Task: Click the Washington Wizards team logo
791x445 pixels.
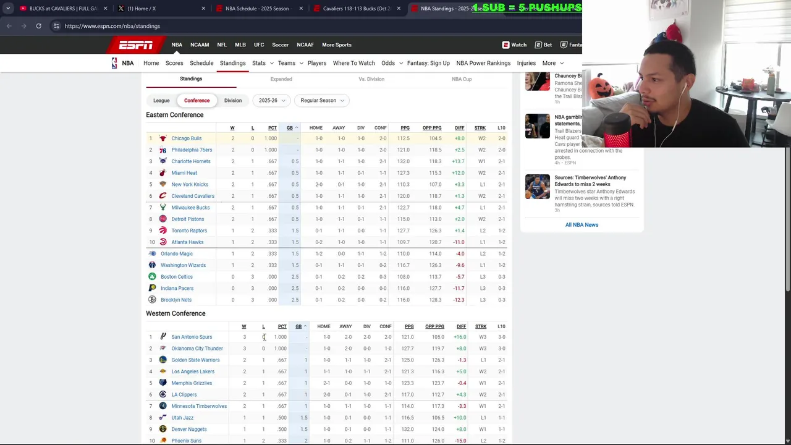Action: pyautogui.click(x=152, y=265)
